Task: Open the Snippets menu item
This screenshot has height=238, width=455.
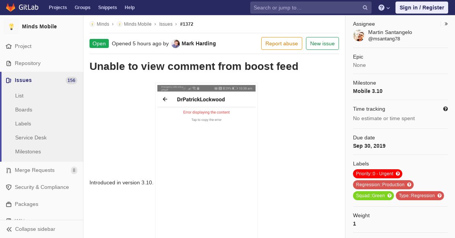Action: [x=107, y=8]
